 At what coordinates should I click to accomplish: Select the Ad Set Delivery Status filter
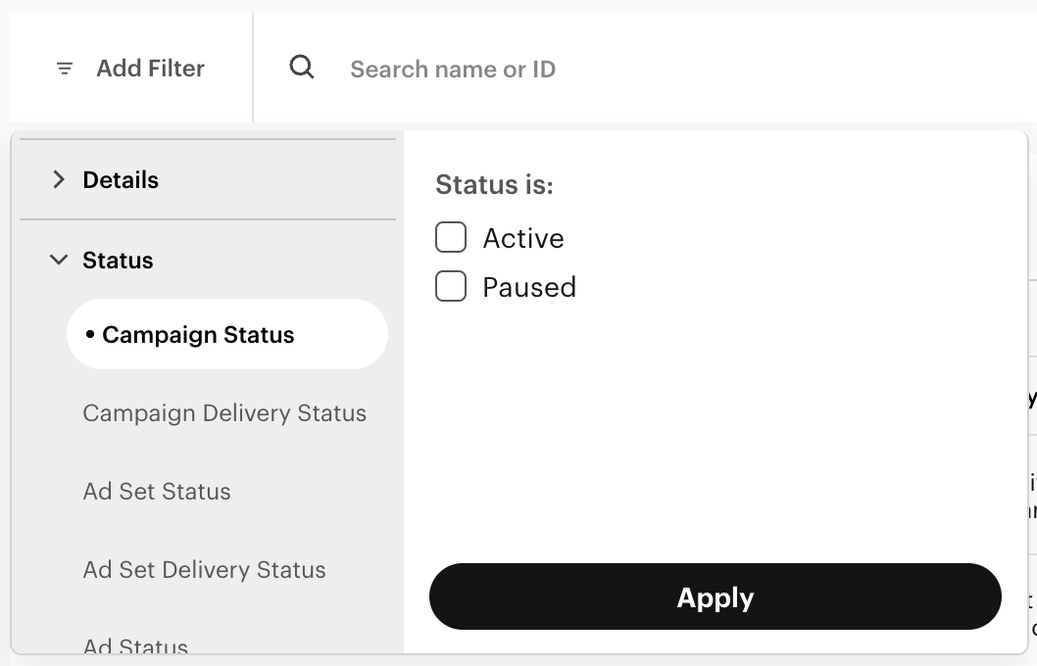205,570
